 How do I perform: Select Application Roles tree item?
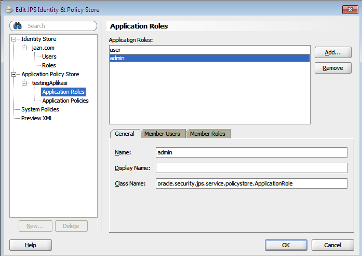[63, 92]
